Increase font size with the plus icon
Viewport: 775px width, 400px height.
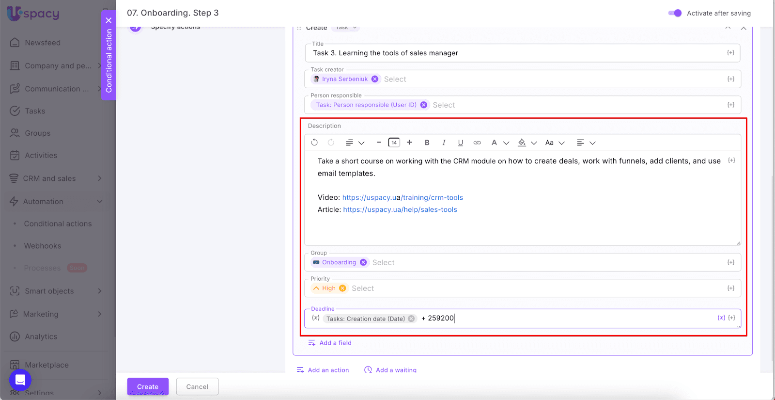[409, 143]
